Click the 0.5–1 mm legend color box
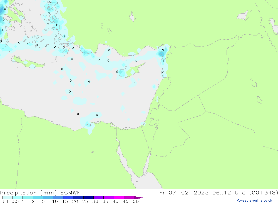This screenshot has height=203, width=278. pos(18,197)
